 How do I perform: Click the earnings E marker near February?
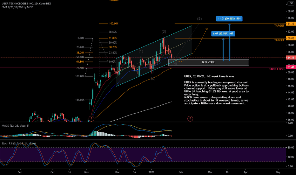coord(190,119)
